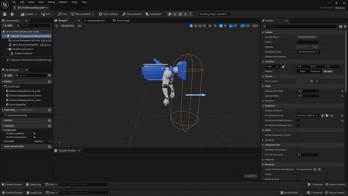Click the Simulation button
The height and width of the screenshot is (196, 348).
[153, 14]
